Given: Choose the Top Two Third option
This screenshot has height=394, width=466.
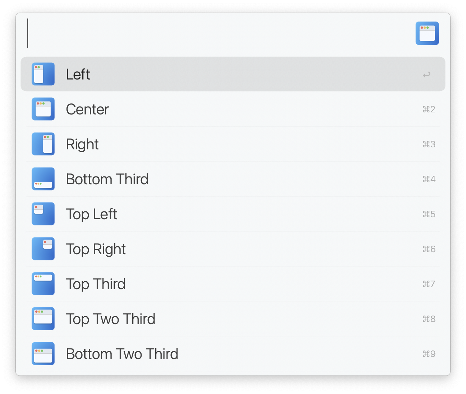Looking at the screenshot, I should pos(206,319).
